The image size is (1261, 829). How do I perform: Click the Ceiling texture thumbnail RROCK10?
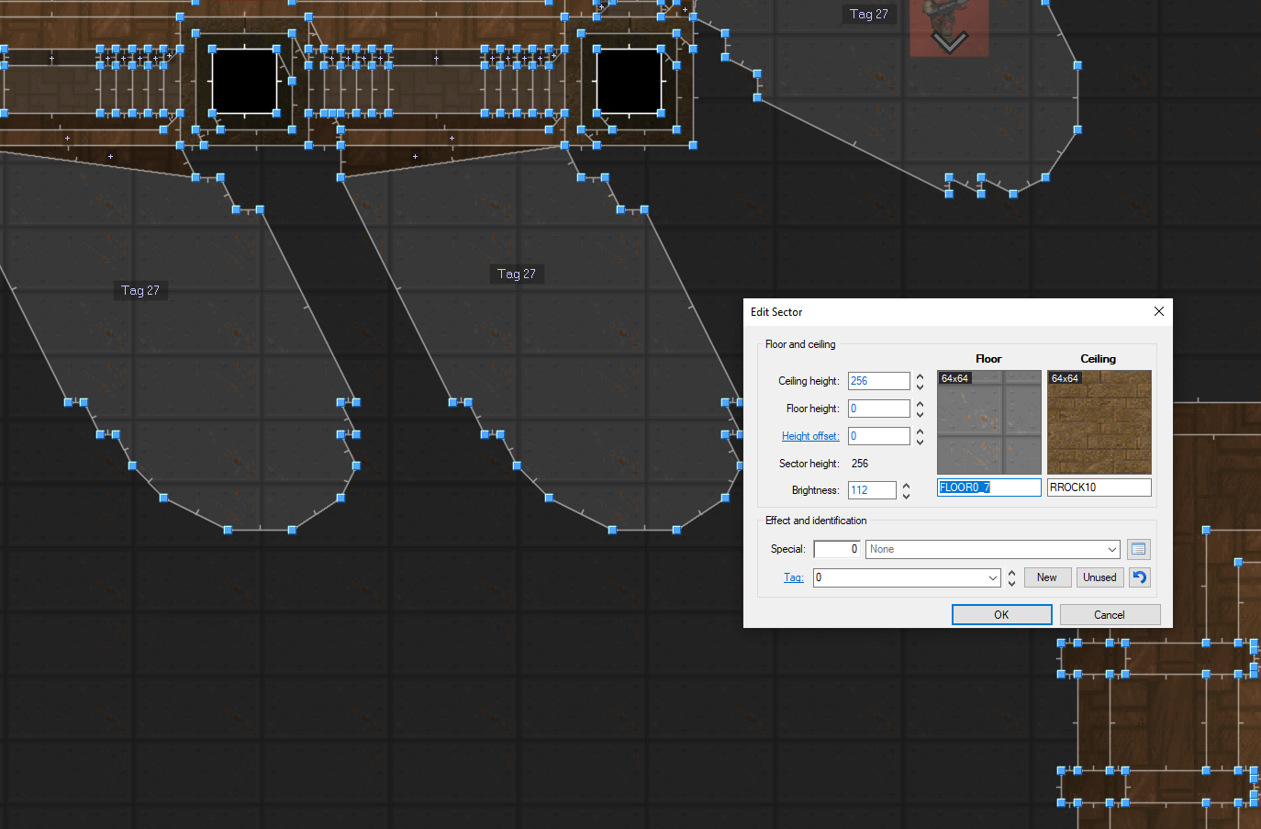coord(1099,422)
